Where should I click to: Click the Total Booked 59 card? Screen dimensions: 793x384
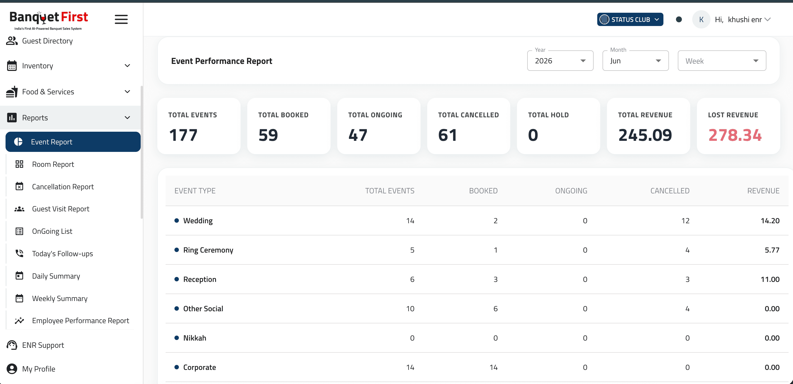[x=289, y=126]
